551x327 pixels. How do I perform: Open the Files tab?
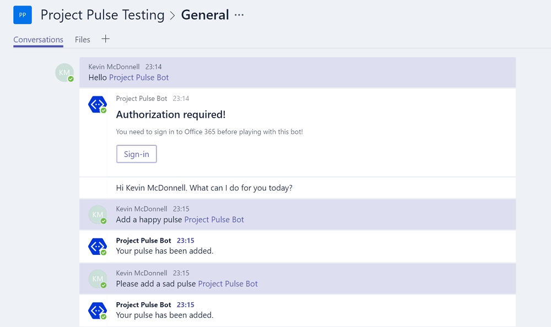83,40
